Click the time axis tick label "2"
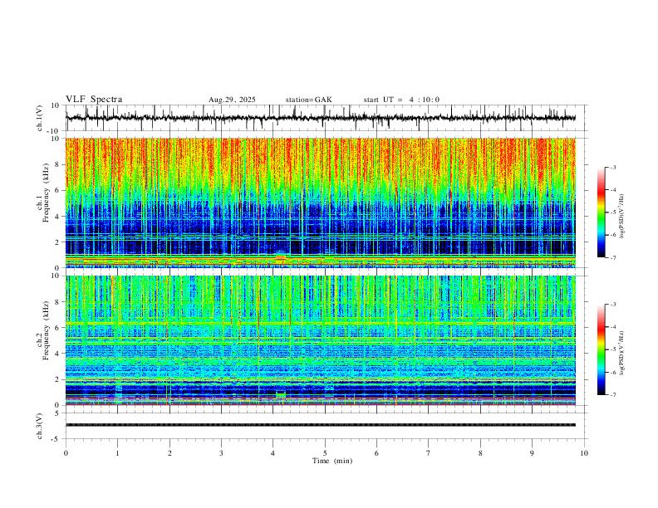The image size is (658, 508). point(169,453)
